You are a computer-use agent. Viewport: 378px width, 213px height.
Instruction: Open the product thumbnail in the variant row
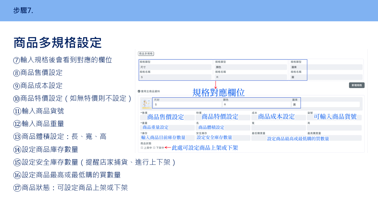tap(146, 104)
